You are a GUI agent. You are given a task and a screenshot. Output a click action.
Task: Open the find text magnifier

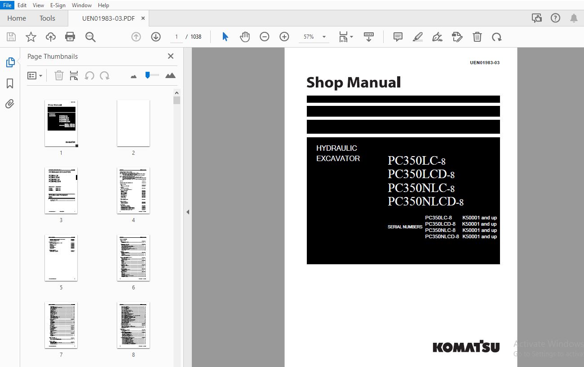(x=90, y=37)
